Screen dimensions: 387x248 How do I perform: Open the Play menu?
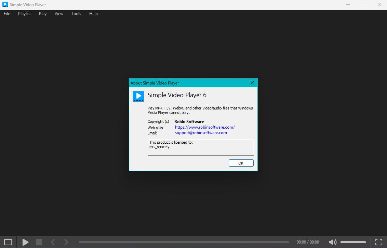click(43, 14)
